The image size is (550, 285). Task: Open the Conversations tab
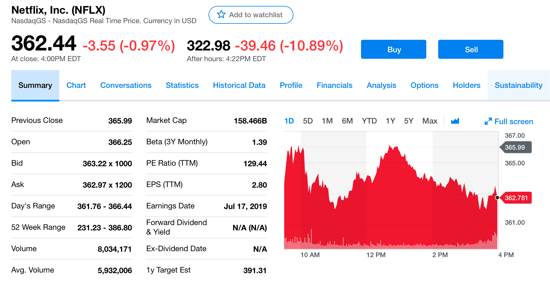pyautogui.click(x=126, y=85)
